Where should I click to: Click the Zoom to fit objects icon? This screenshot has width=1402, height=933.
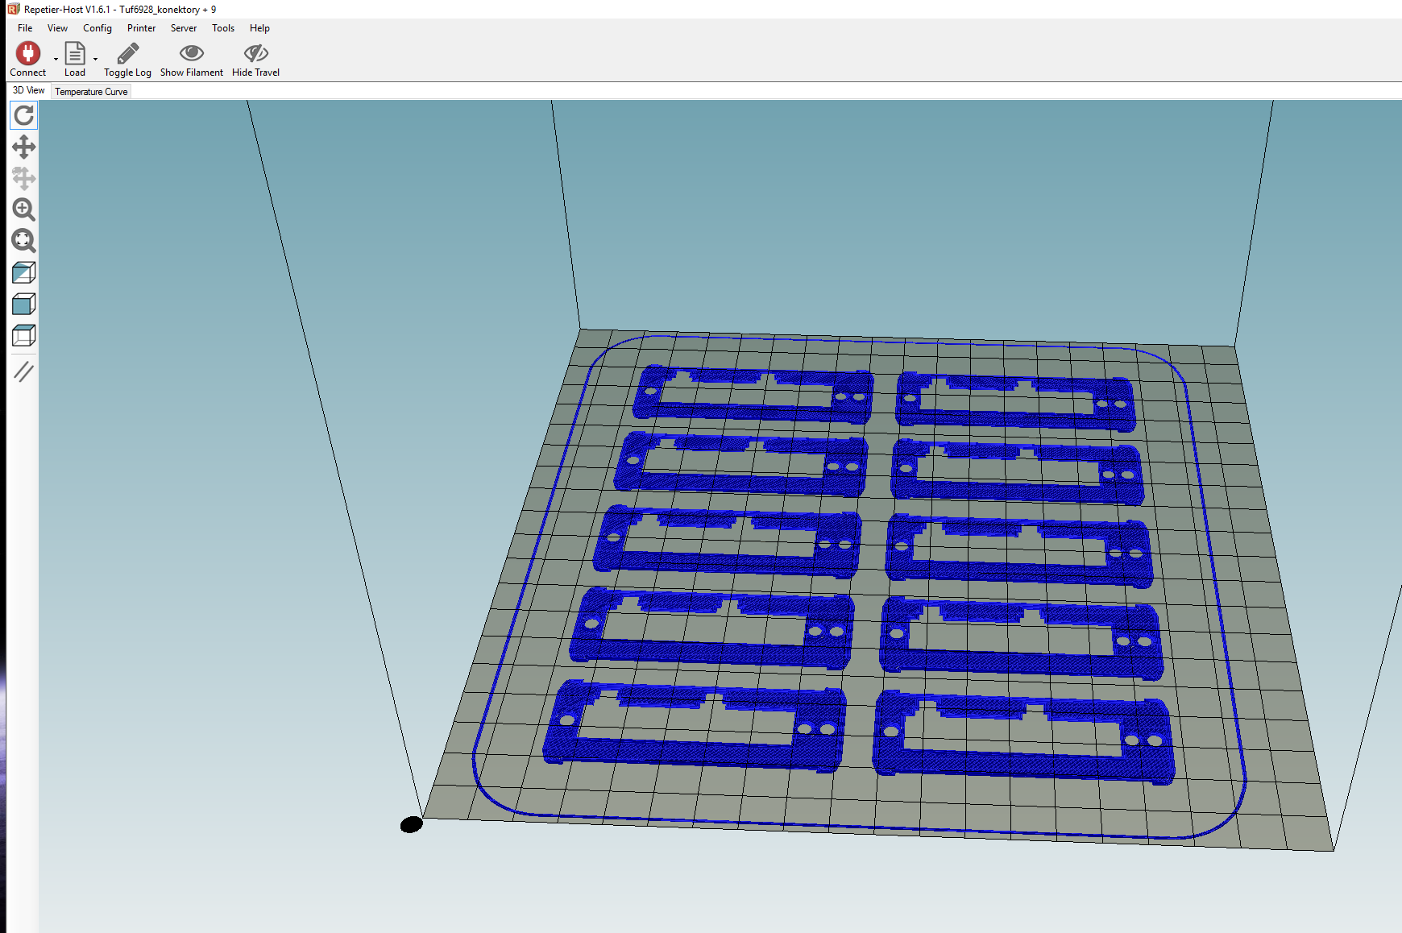[24, 241]
